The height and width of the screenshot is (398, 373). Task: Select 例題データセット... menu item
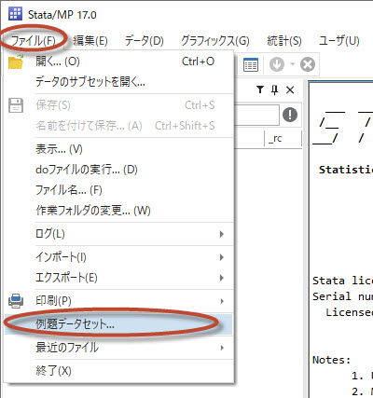click(119, 324)
